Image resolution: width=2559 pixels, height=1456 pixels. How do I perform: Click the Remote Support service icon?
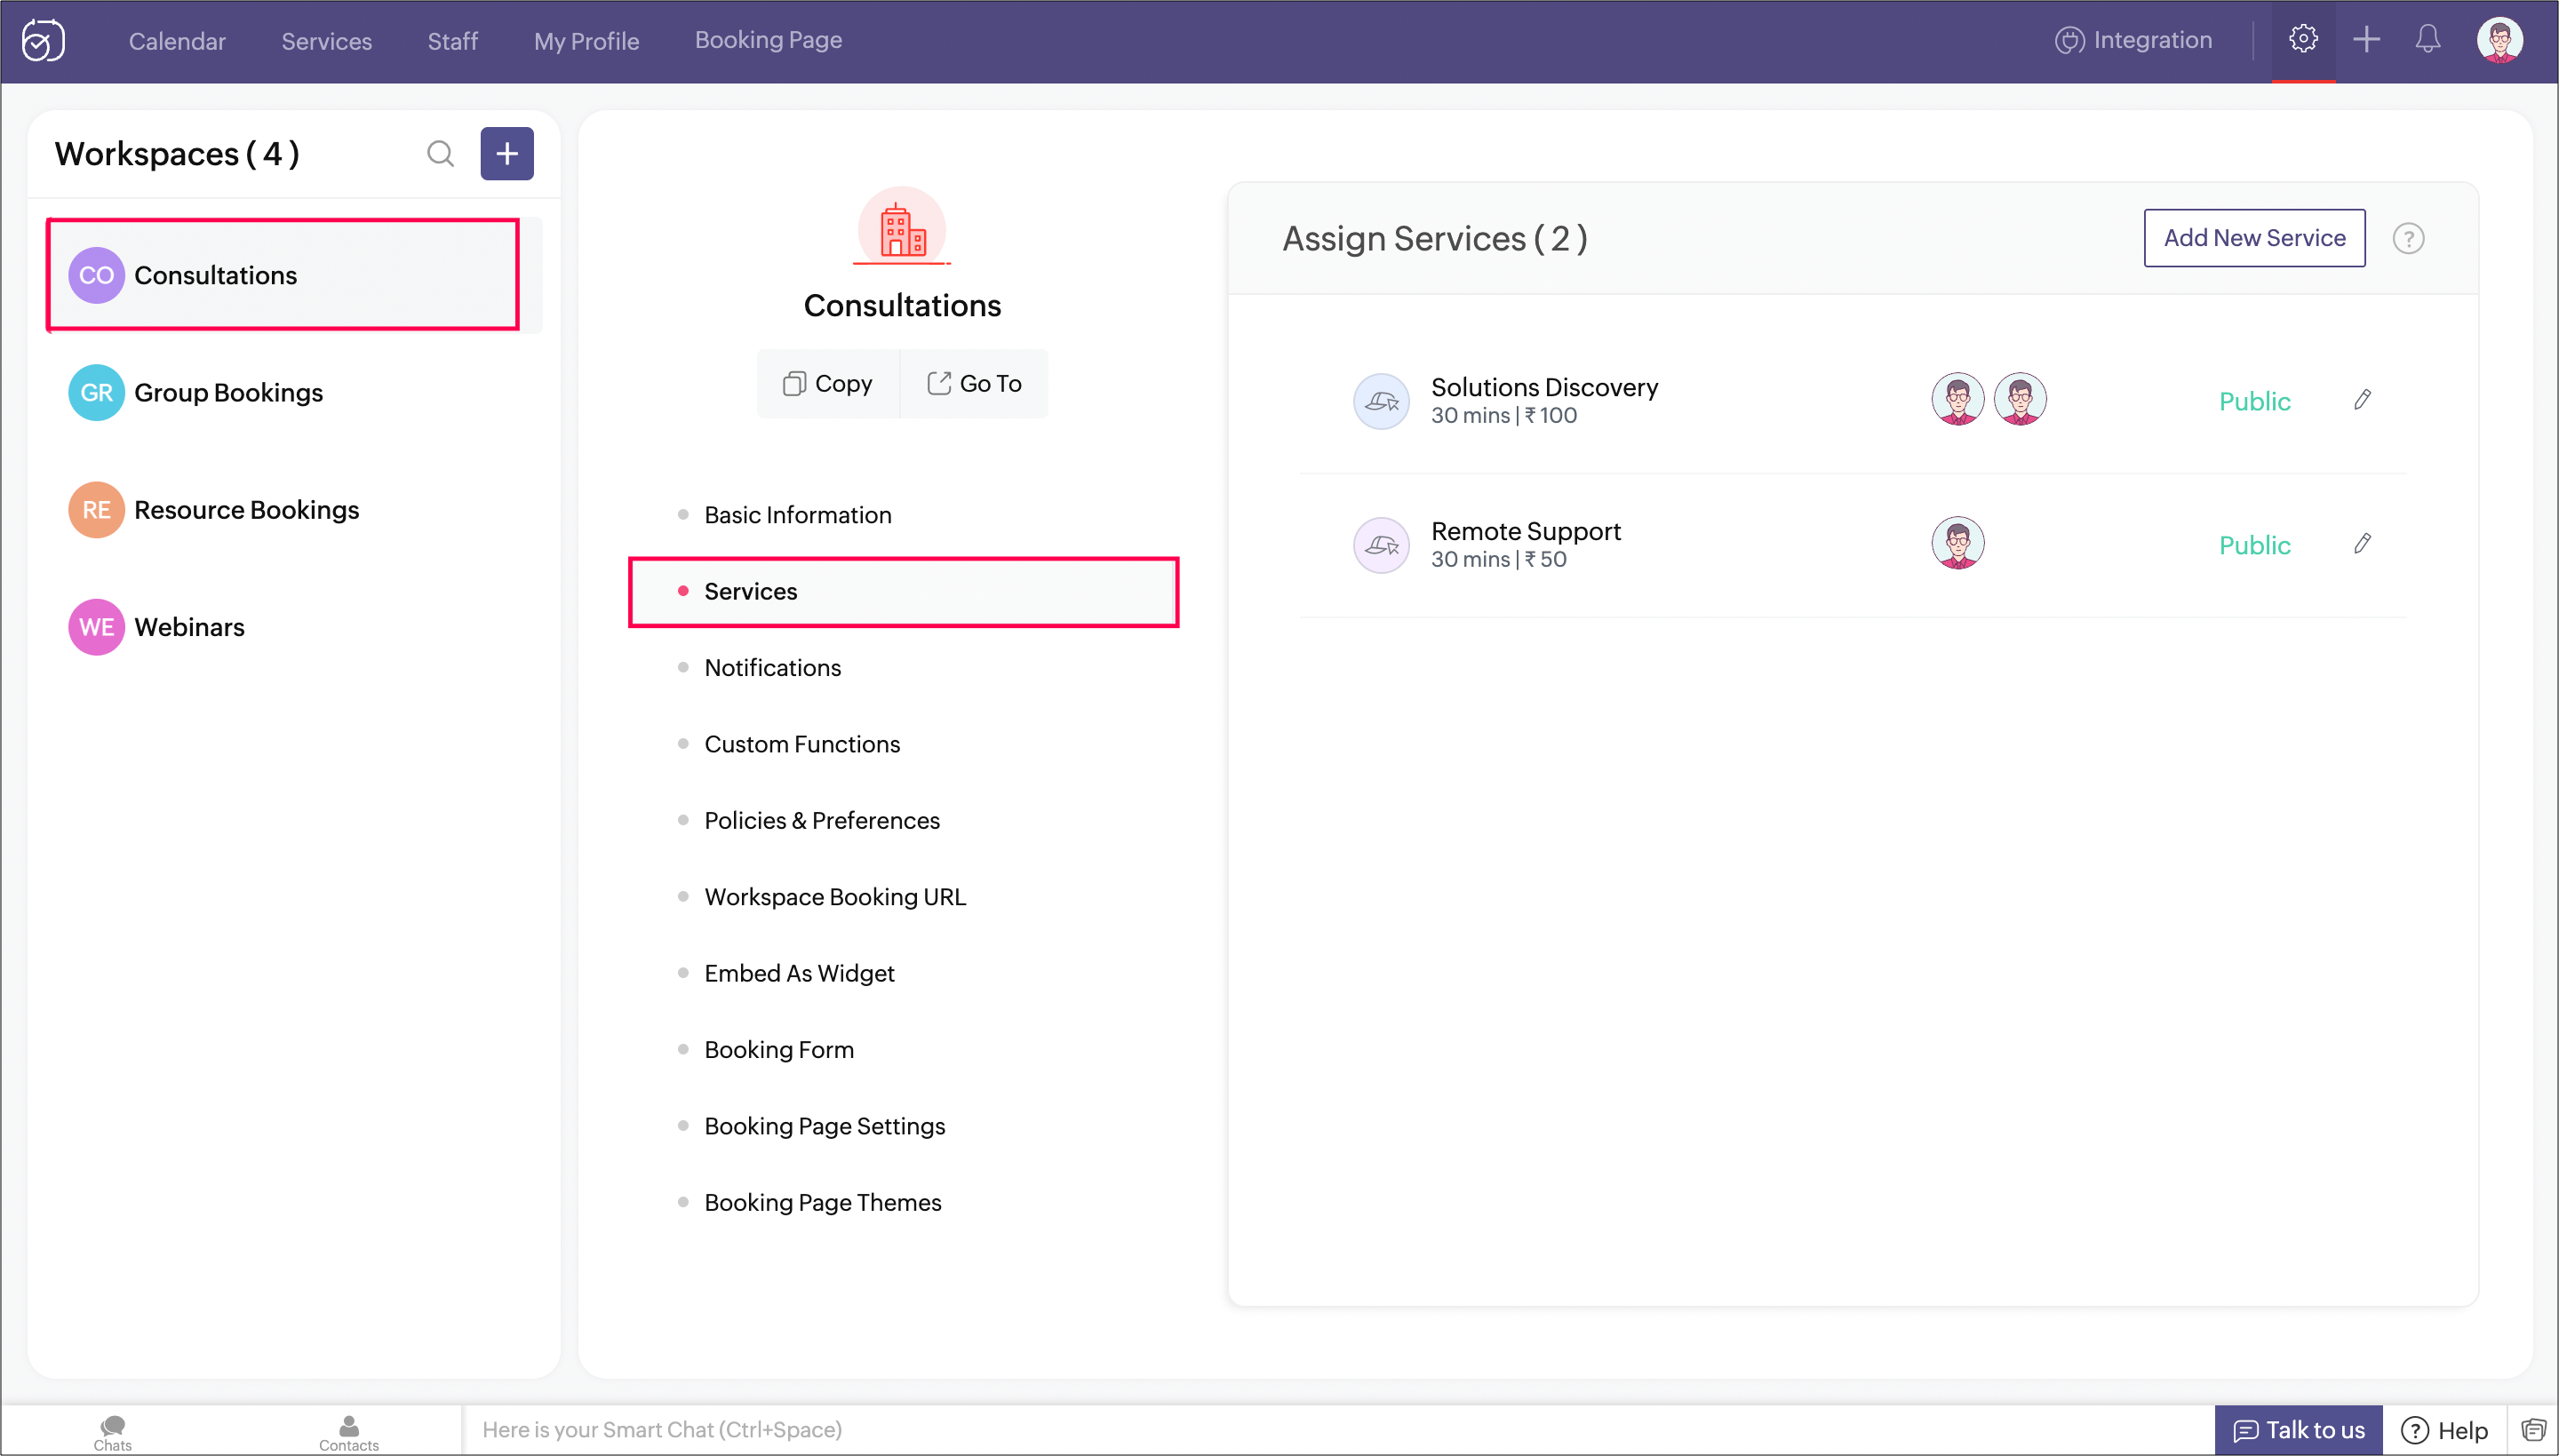1381,545
